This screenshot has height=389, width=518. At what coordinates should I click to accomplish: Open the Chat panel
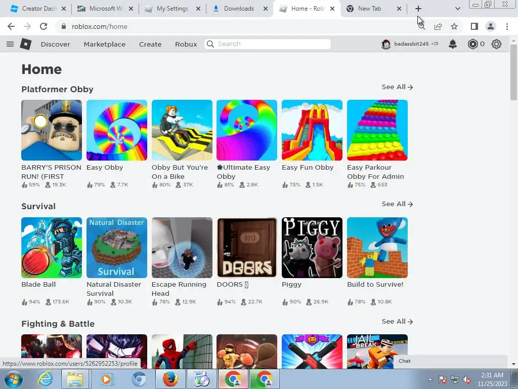[450, 361]
